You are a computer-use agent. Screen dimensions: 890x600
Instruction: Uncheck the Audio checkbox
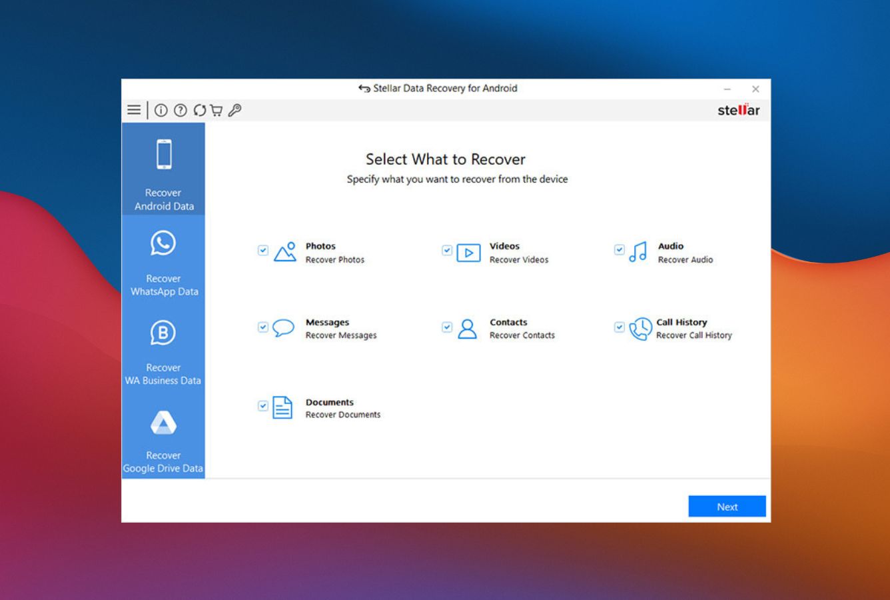coord(620,250)
